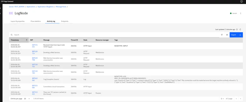Go to Server: TEST_SERVER breadcrumb
Viewport: 246px width, 102px height.
tap(16, 7)
